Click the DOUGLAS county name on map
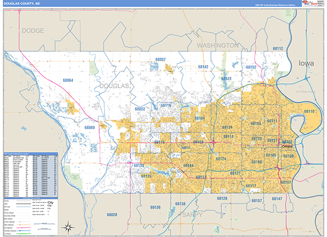The width and height of the screenshot is (327, 237). click(113, 86)
